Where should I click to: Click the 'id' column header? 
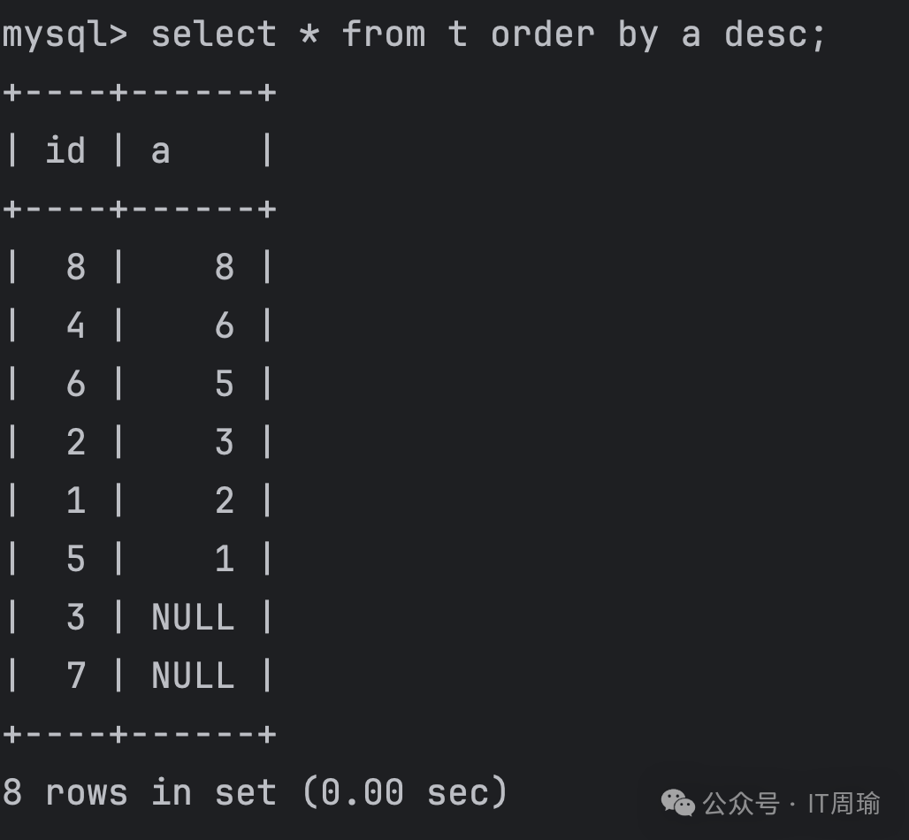(x=65, y=150)
